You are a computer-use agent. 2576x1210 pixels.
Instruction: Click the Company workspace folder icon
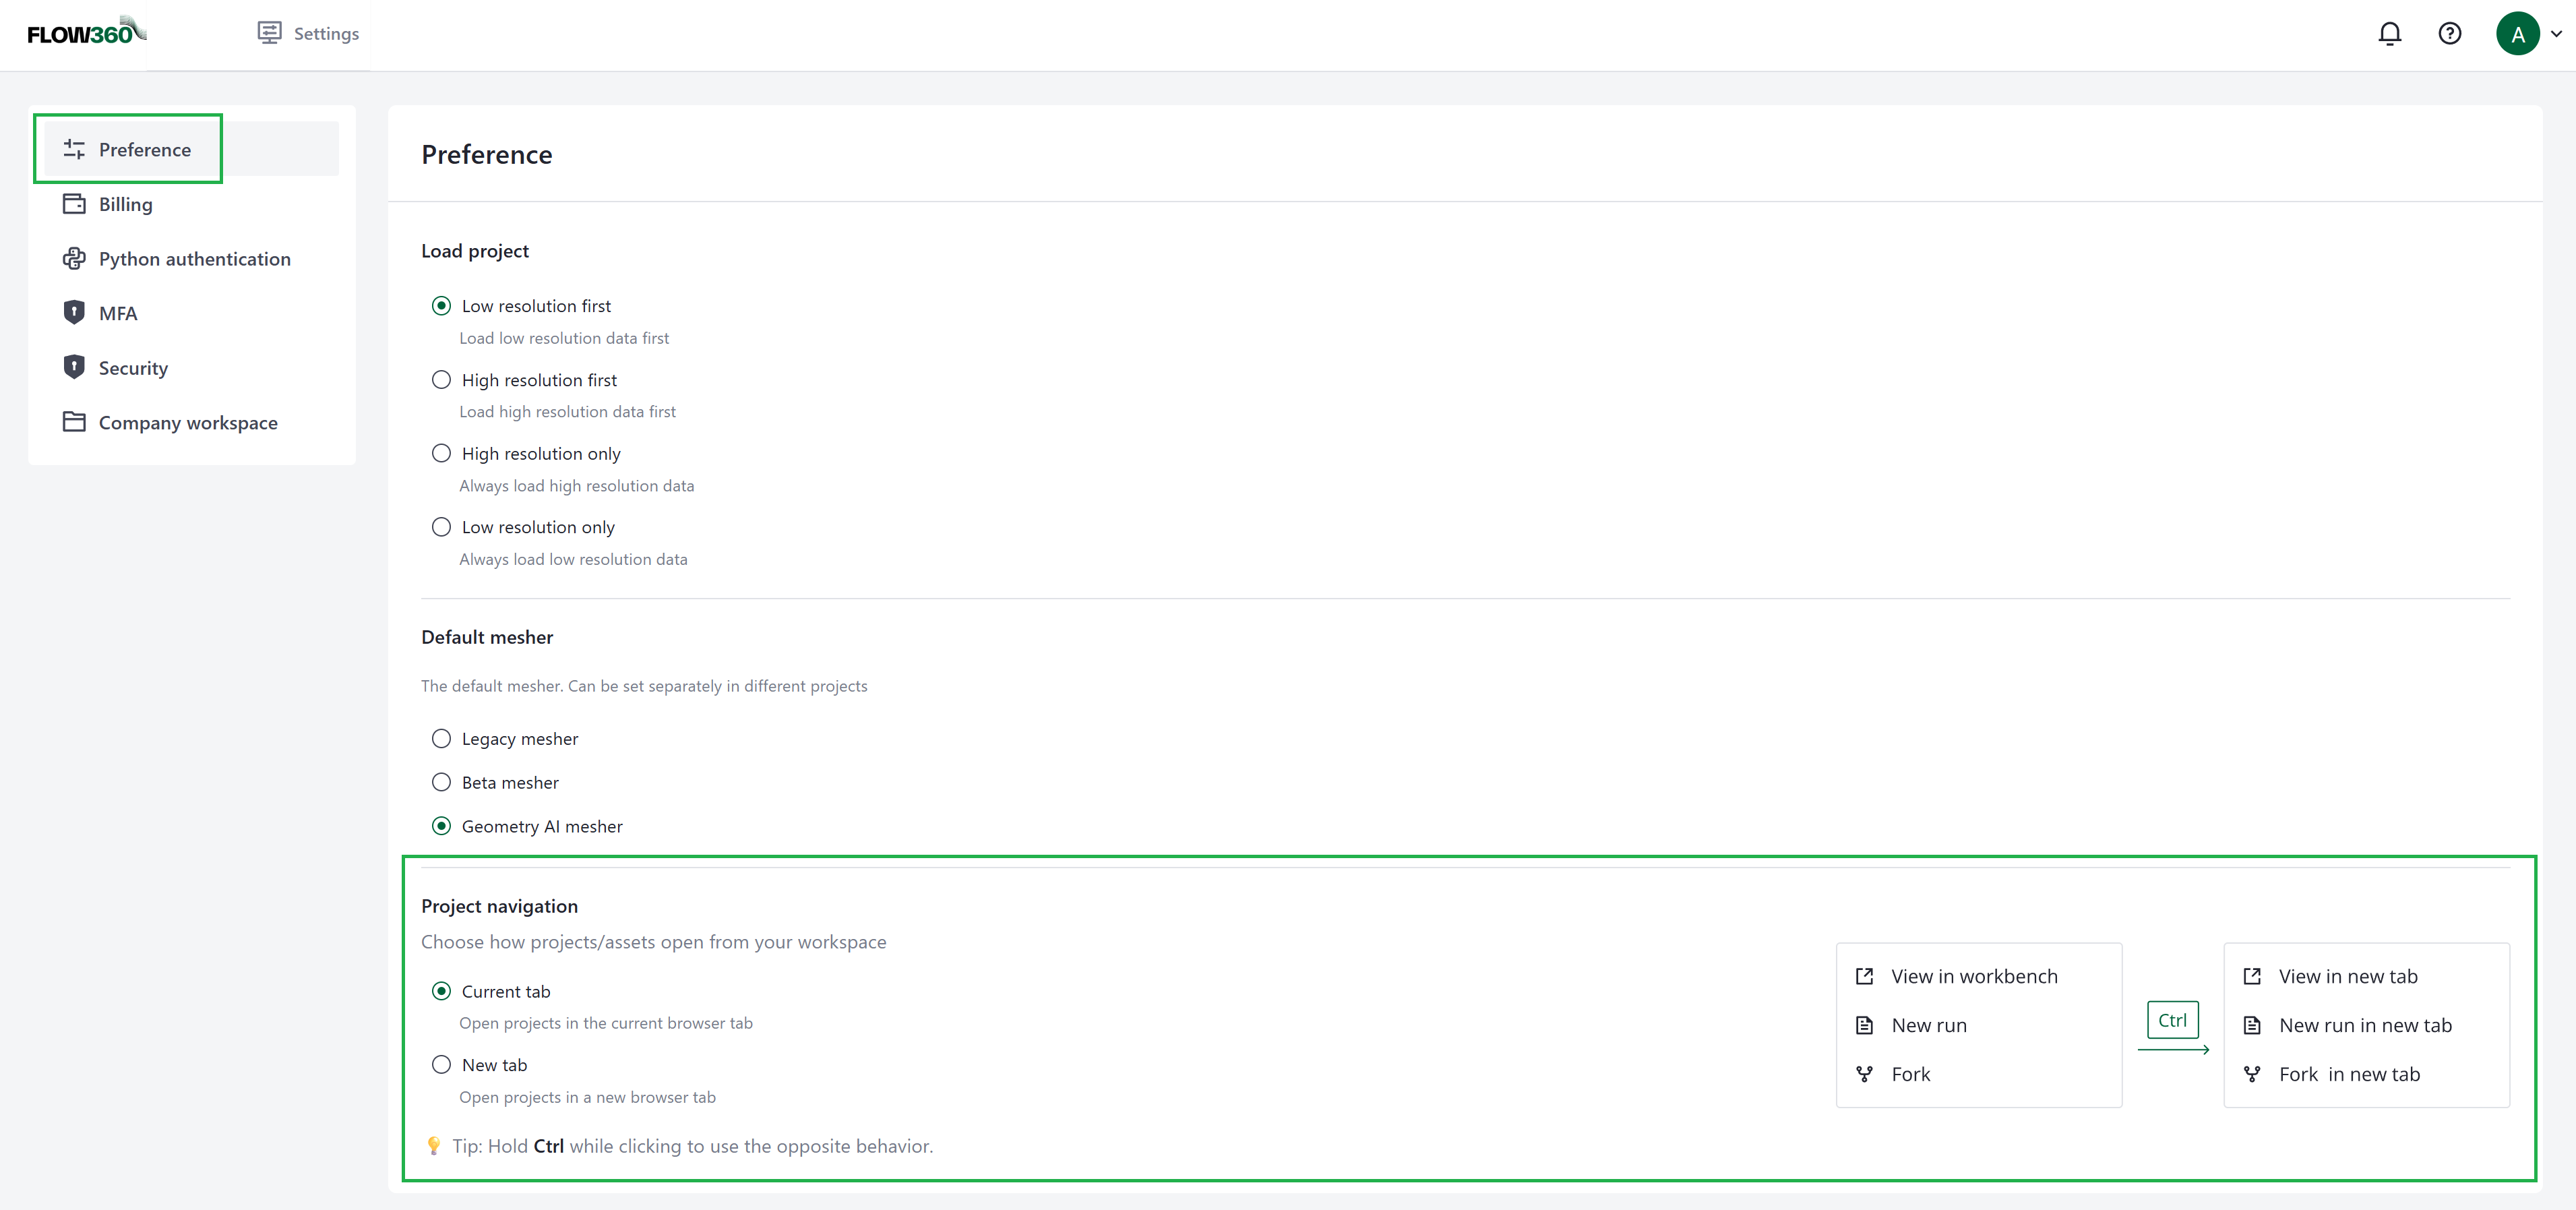pos(74,422)
